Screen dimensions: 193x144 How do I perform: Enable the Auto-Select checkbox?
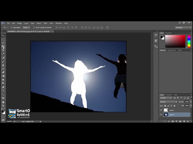click(x=11, y=28)
